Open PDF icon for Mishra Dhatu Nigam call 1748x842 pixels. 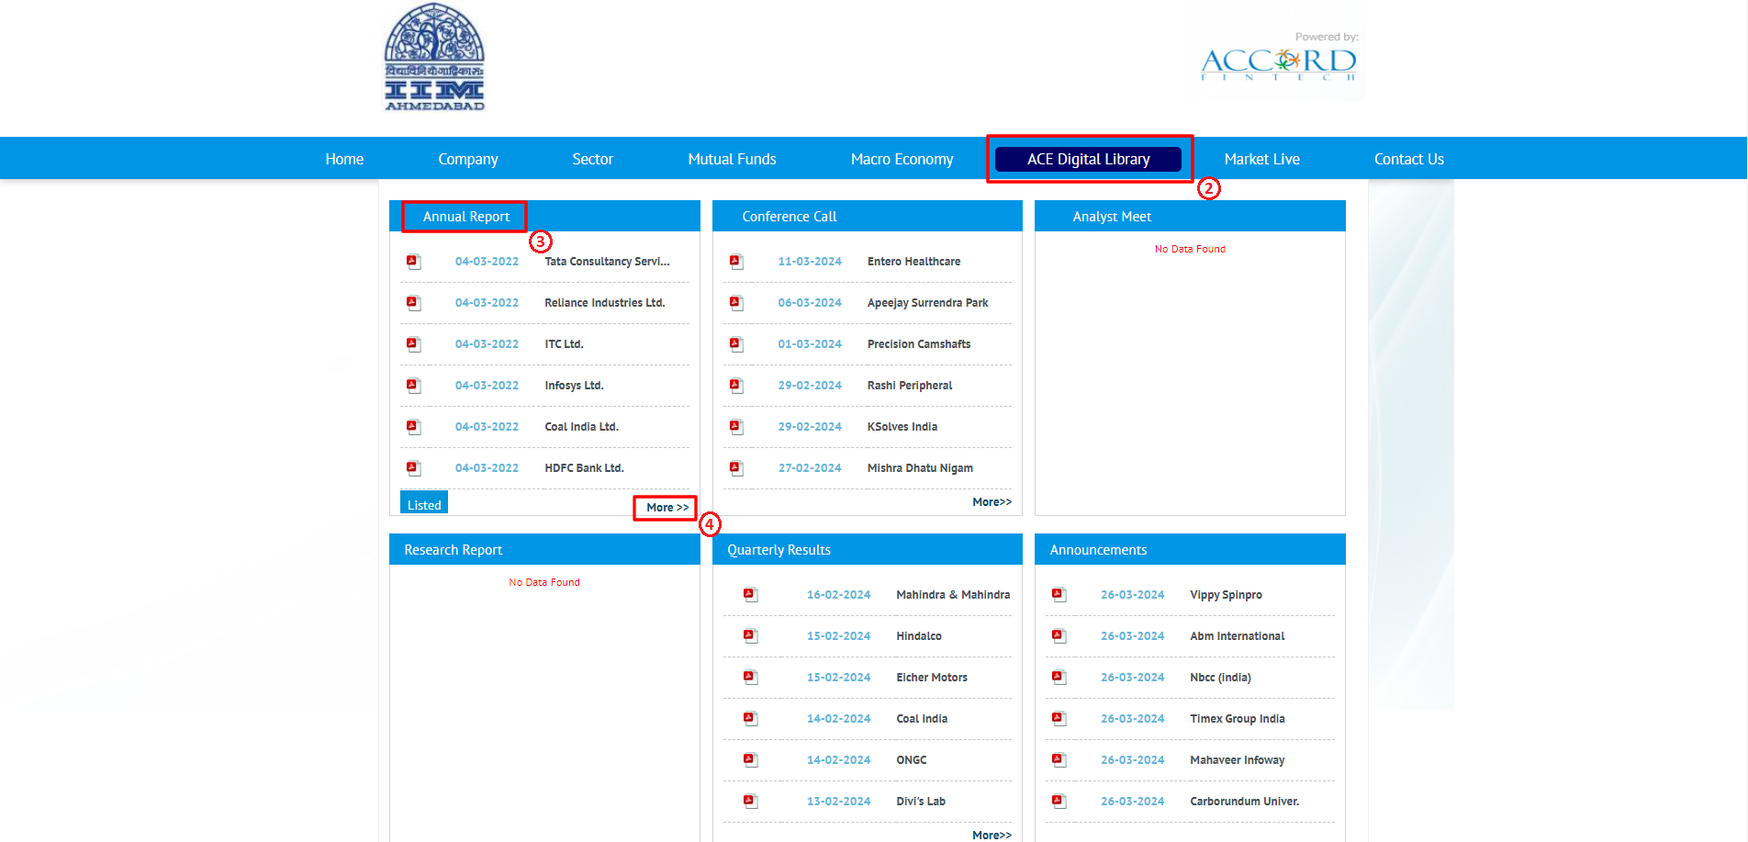point(736,468)
